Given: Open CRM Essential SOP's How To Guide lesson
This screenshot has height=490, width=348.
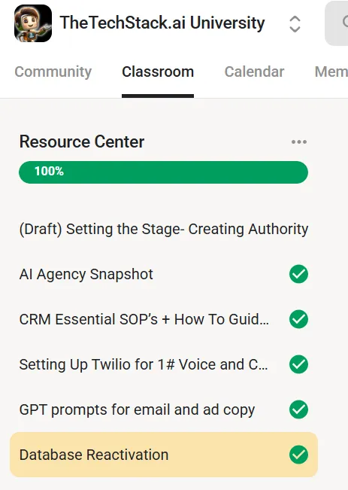Looking at the screenshot, I should [x=164, y=319].
